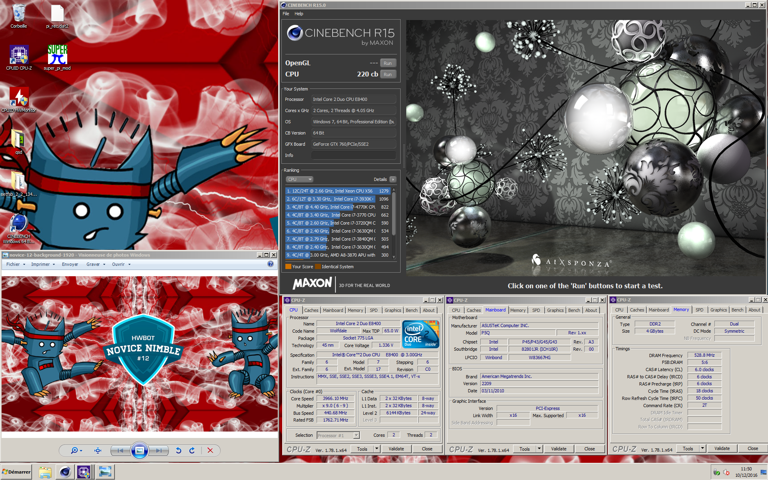
Task: Switch to Caches tab in first CPU-Z window
Action: (x=311, y=310)
